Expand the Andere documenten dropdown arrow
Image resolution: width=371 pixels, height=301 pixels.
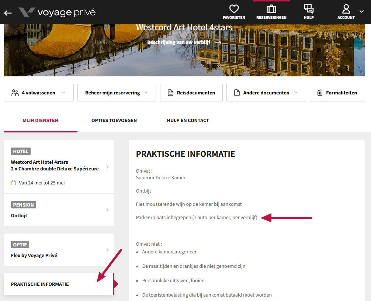(x=295, y=93)
